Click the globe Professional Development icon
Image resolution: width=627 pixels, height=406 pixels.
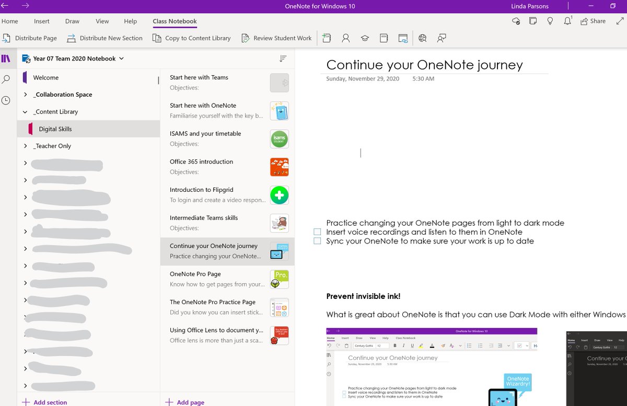coord(423,38)
